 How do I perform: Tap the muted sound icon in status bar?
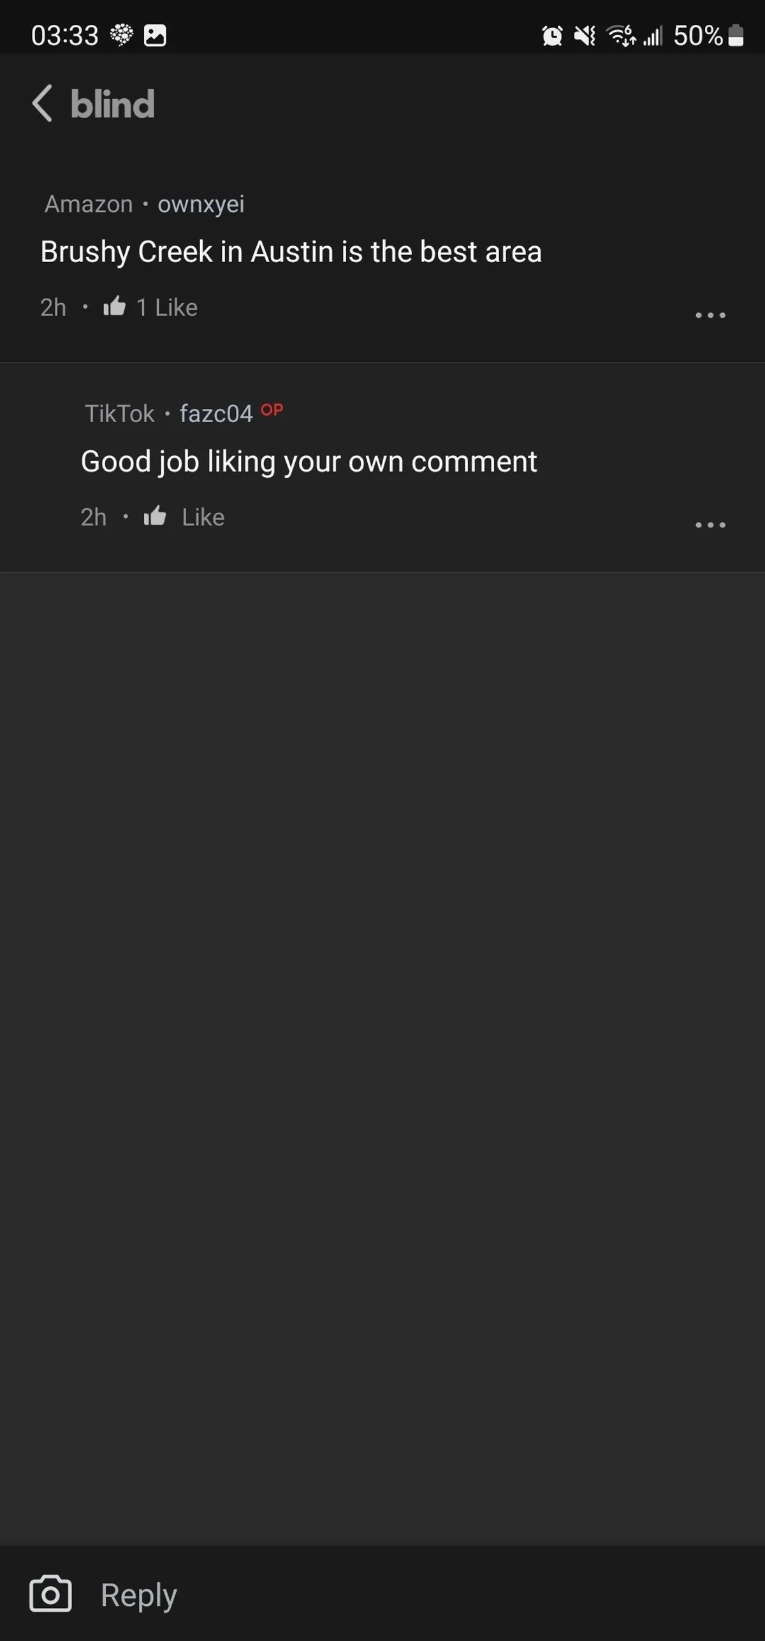(x=584, y=36)
